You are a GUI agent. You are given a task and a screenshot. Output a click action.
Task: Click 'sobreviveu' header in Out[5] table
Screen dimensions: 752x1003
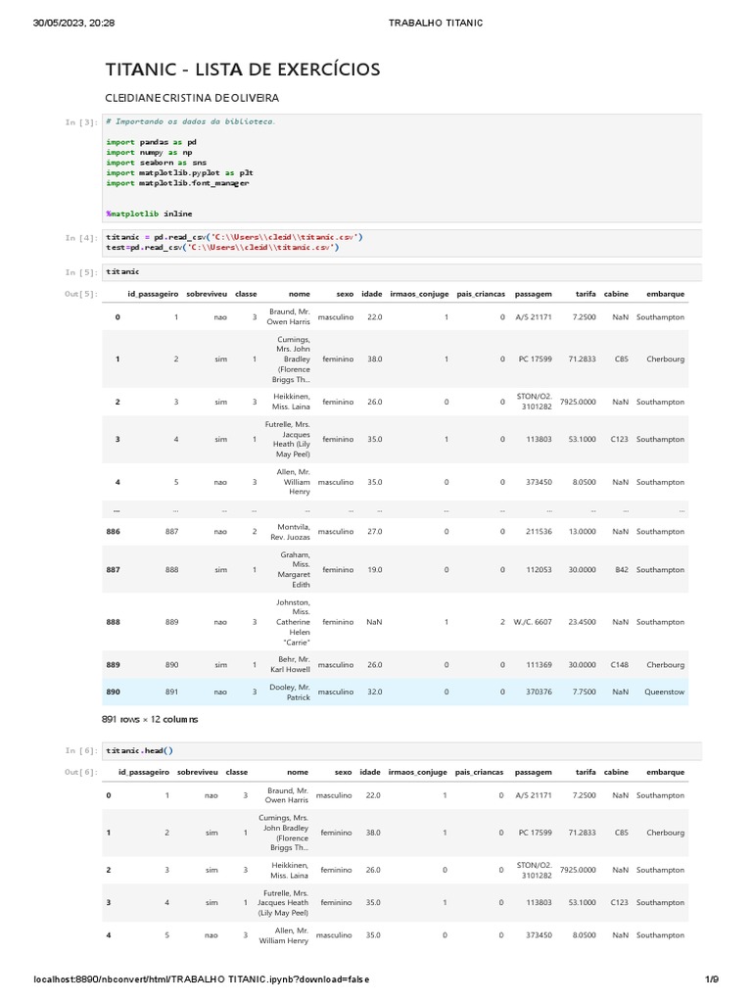point(207,294)
